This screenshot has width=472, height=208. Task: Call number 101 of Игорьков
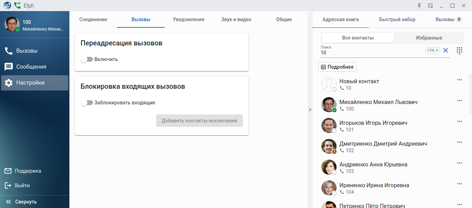[x=347, y=130]
